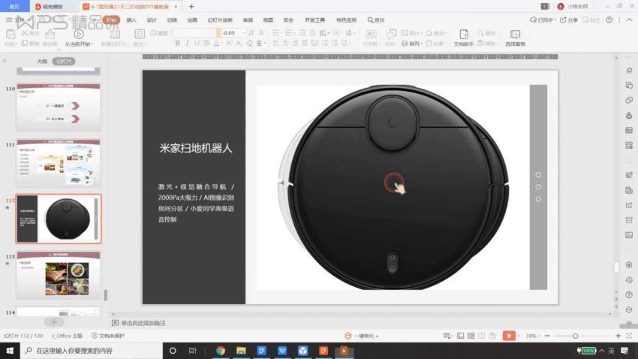Fit the slide to window icon
The image size is (638, 359).
coord(629,336)
